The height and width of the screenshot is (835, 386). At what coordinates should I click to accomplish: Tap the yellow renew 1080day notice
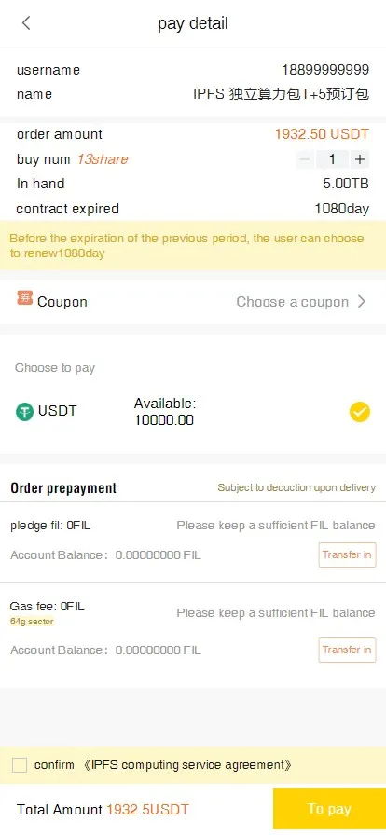[193, 245]
